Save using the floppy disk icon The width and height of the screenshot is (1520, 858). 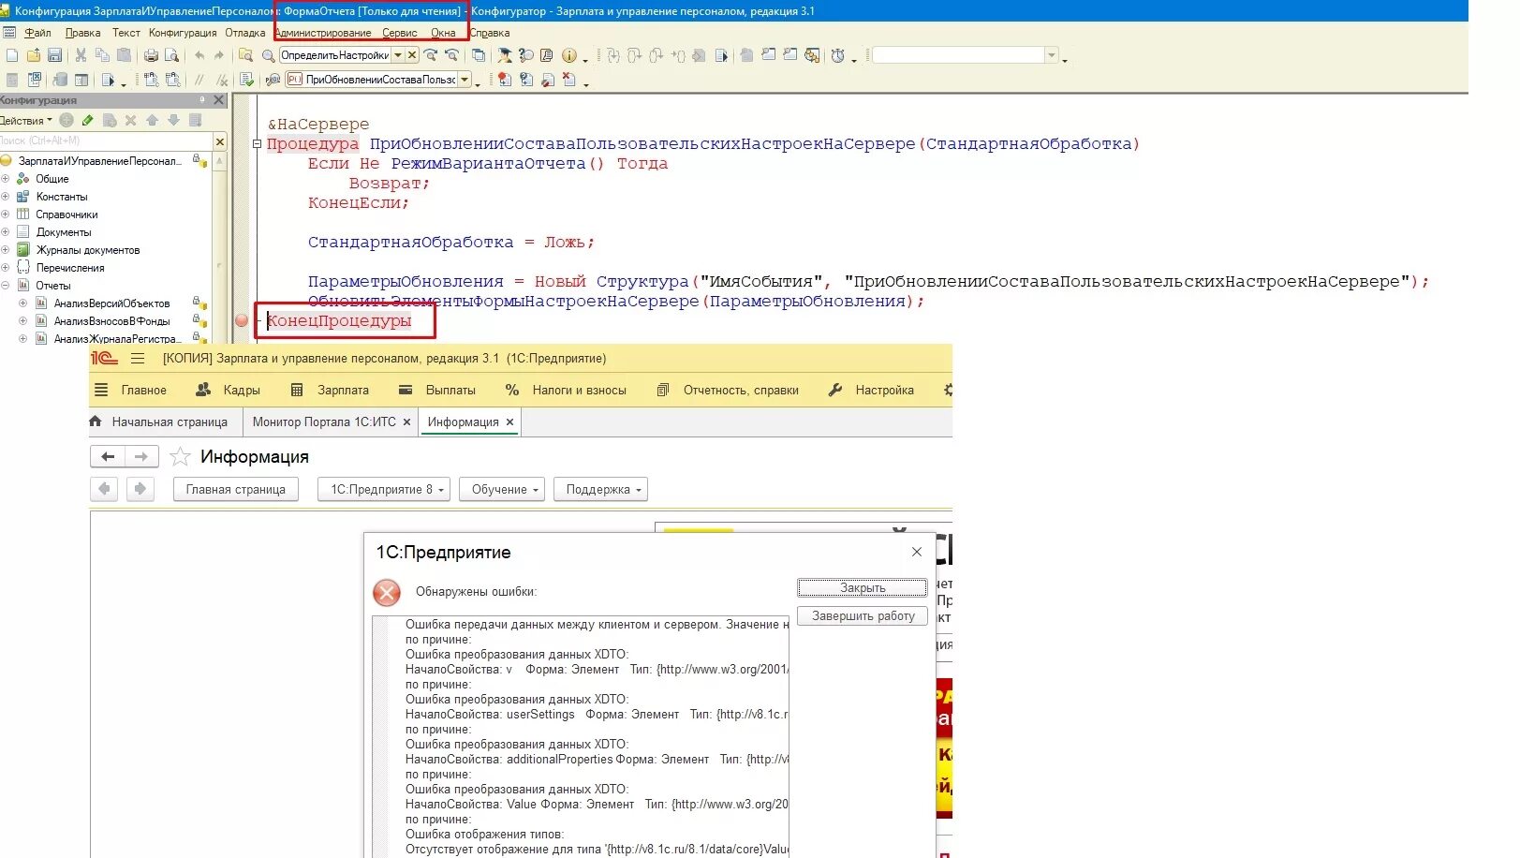click(54, 55)
